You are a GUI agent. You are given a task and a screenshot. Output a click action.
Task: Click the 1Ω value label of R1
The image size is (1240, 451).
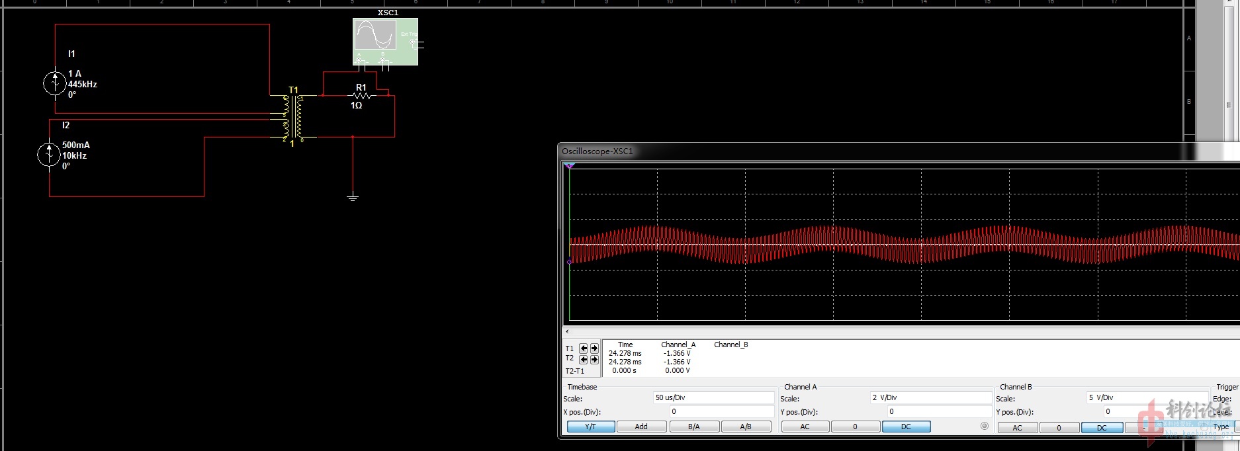click(356, 105)
